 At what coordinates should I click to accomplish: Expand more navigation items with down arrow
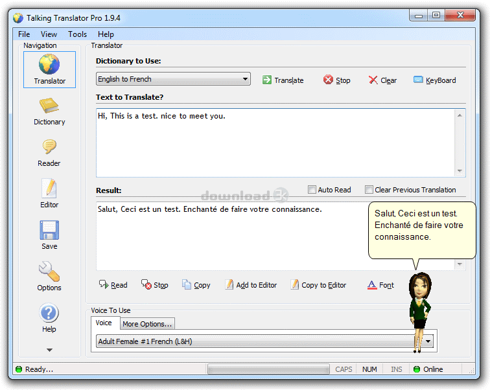(x=49, y=350)
